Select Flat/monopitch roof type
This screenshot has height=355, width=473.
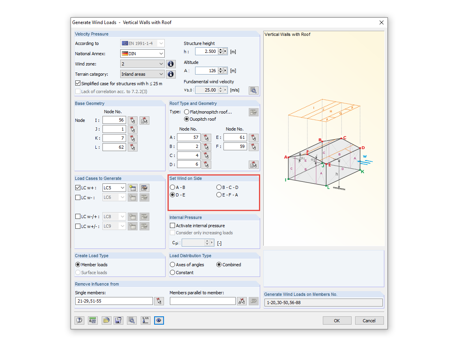(x=186, y=112)
